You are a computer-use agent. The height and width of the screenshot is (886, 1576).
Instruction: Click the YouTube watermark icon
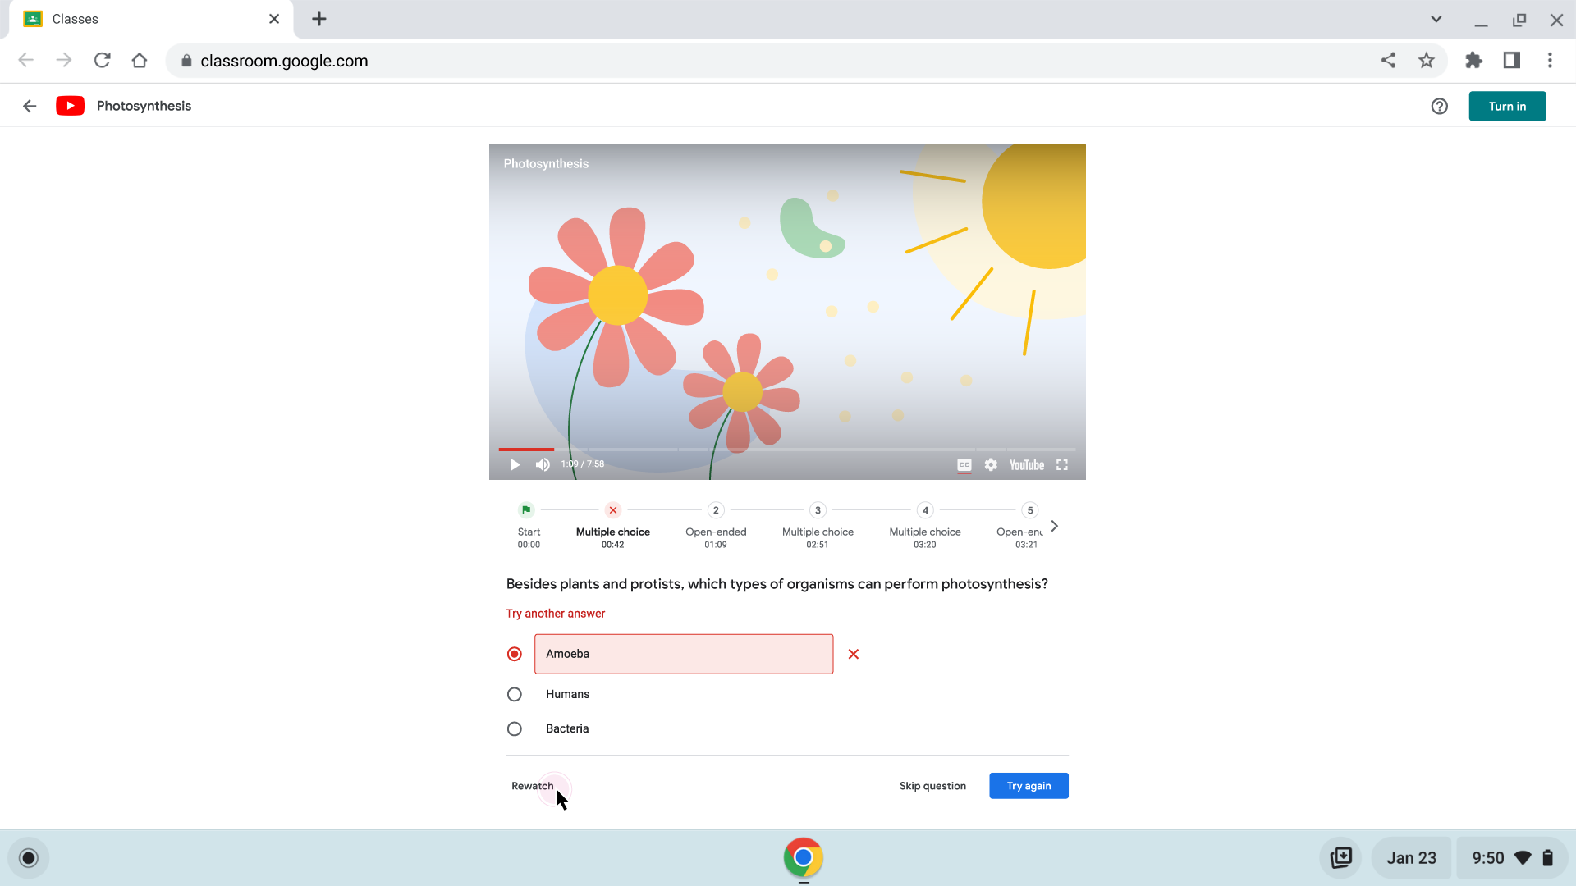(1025, 464)
